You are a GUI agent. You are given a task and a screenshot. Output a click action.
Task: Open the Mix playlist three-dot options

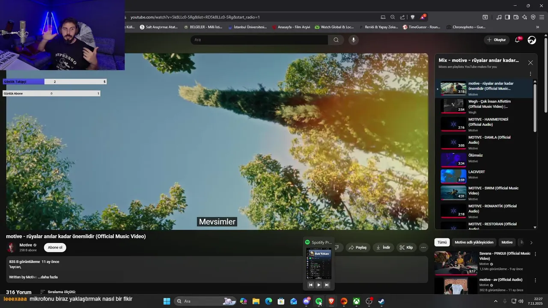tap(530, 74)
